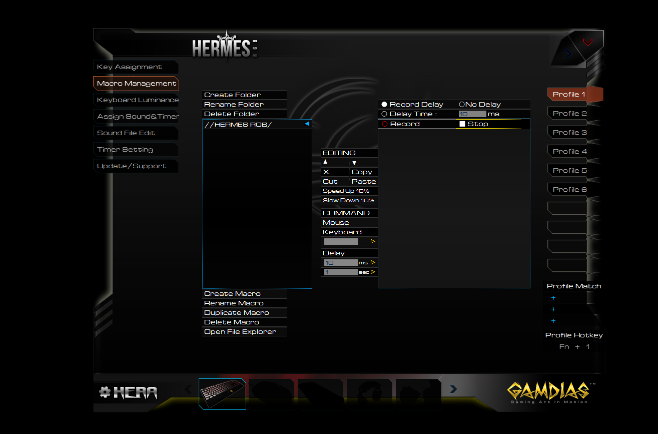
Task: Show previous devices with left chevron
Action: tap(188, 389)
